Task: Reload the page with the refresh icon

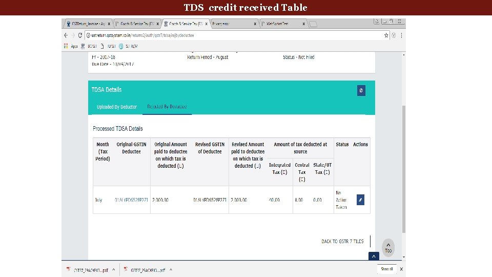Action: point(80,35)
